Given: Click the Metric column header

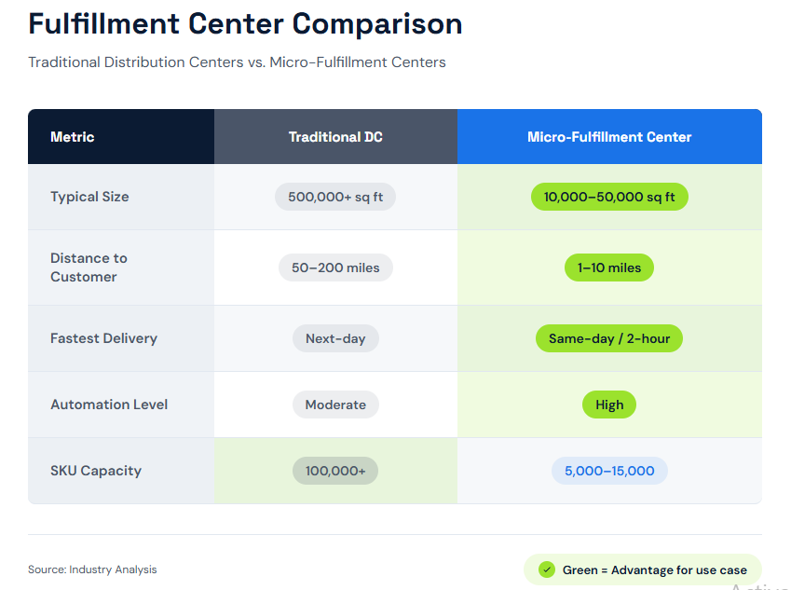Looking at the screenshot, I should point(73,137).
